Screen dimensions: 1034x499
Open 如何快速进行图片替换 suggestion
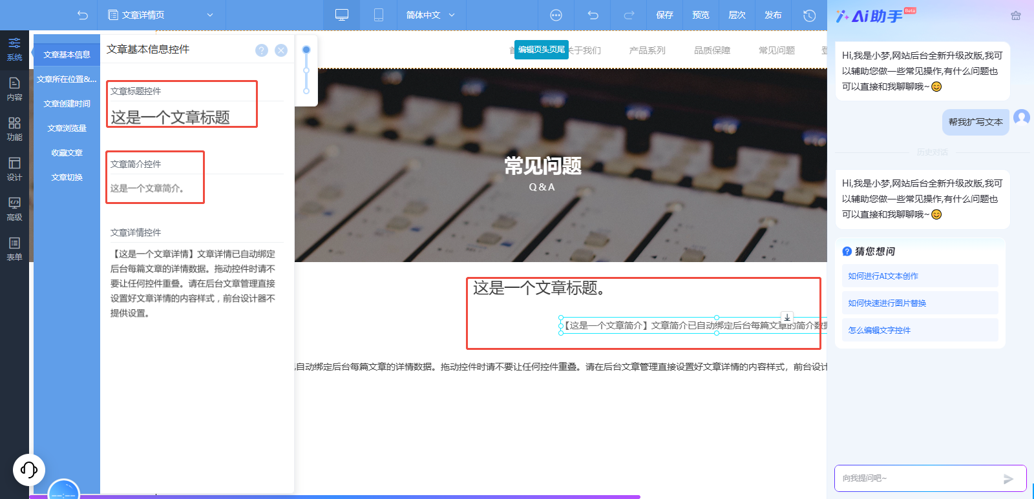(920, 303)
